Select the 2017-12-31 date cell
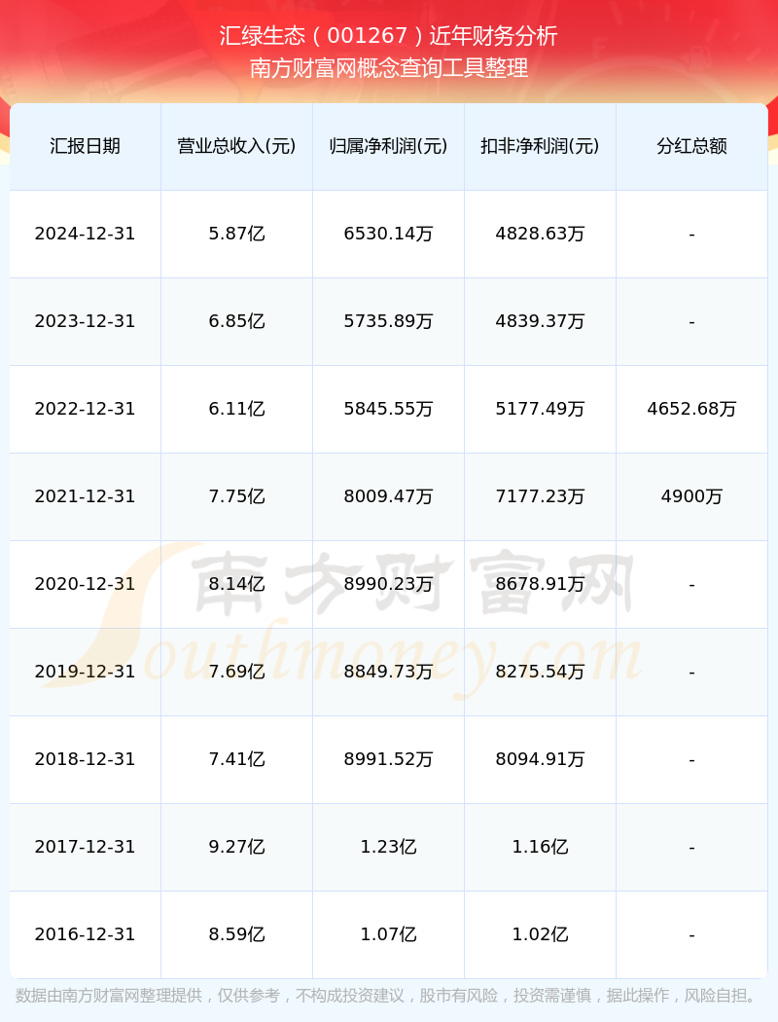Image resolution: width=778 pixels, height=1022 pixels. tap(86, 847)
